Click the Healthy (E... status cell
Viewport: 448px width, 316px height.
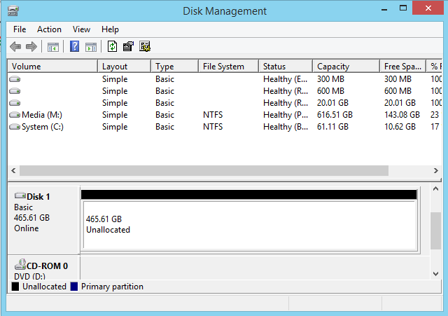tap(286, 79)
